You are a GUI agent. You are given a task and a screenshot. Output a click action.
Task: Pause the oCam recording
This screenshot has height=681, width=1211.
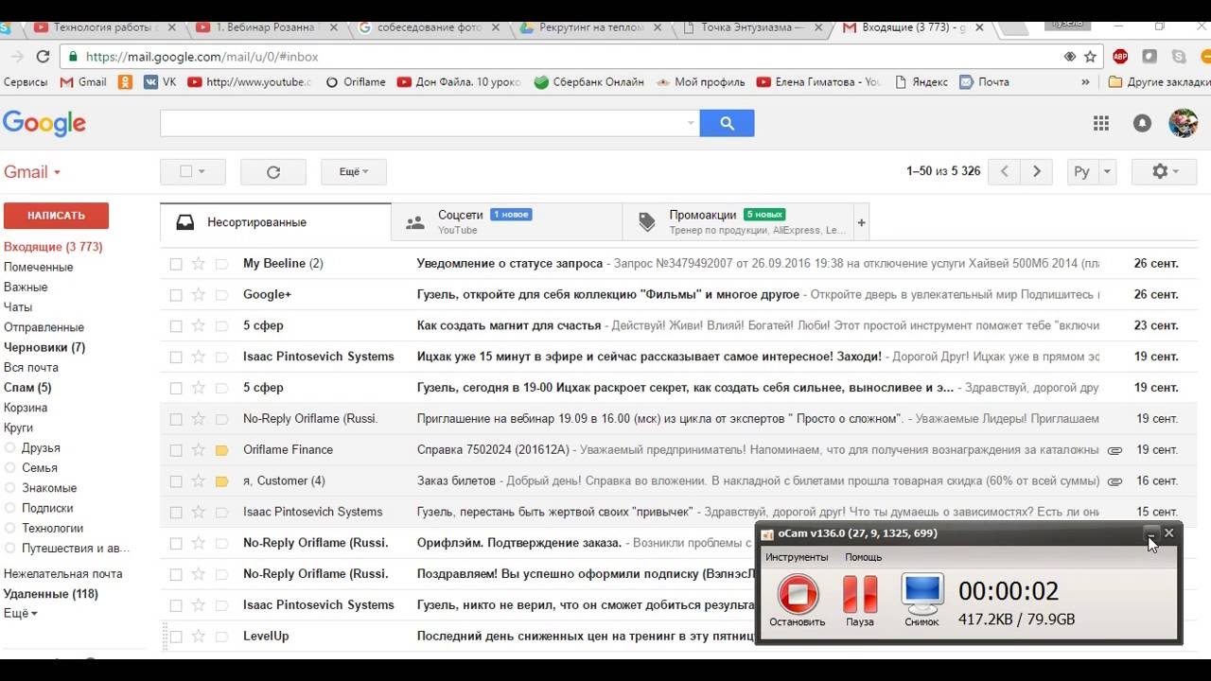(860, 601)
